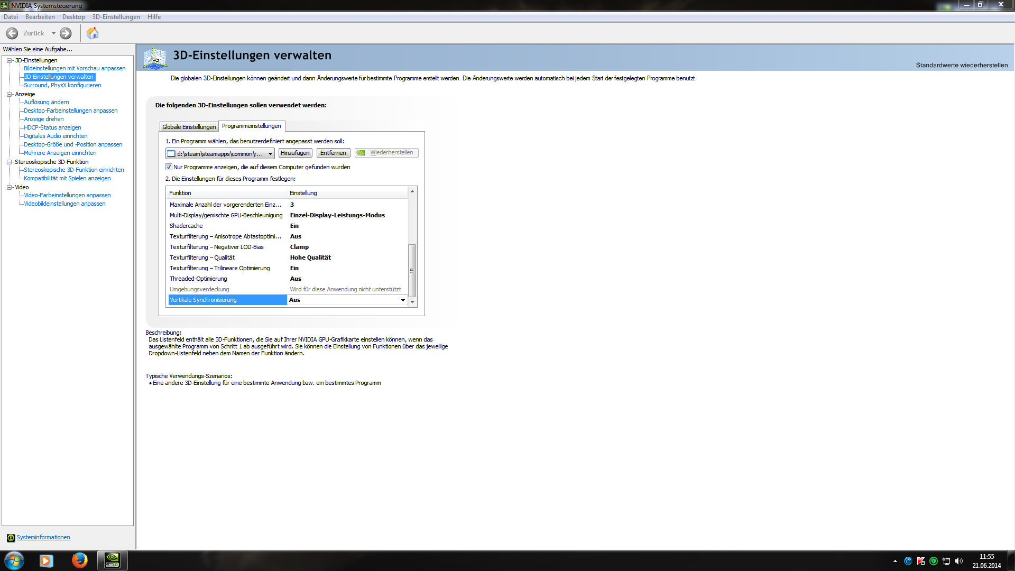Click the volume speaker tray icon
Viewport: 1015px width, 571px height.
959,561
